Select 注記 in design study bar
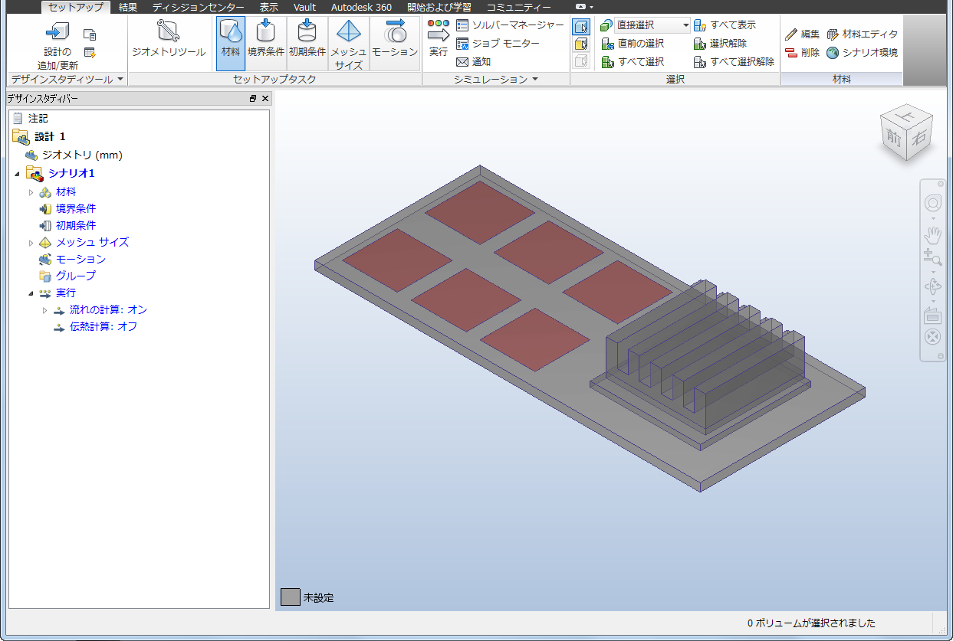Image resolution: width=953 pixels, height=641 pixels. [31, 119]
